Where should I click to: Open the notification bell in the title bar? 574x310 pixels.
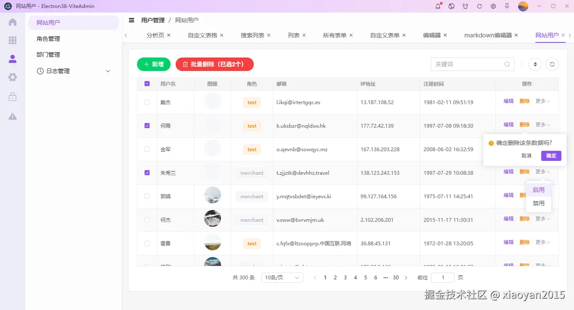pyautogui.click(x=437, y=6)
